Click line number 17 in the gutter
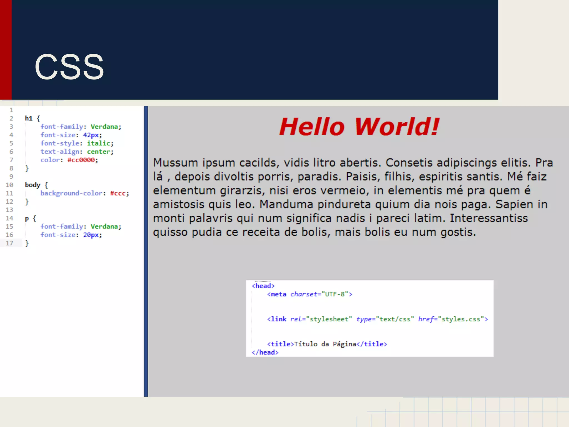The height and width of the screenshot is (427, 569). click(9, 243)
